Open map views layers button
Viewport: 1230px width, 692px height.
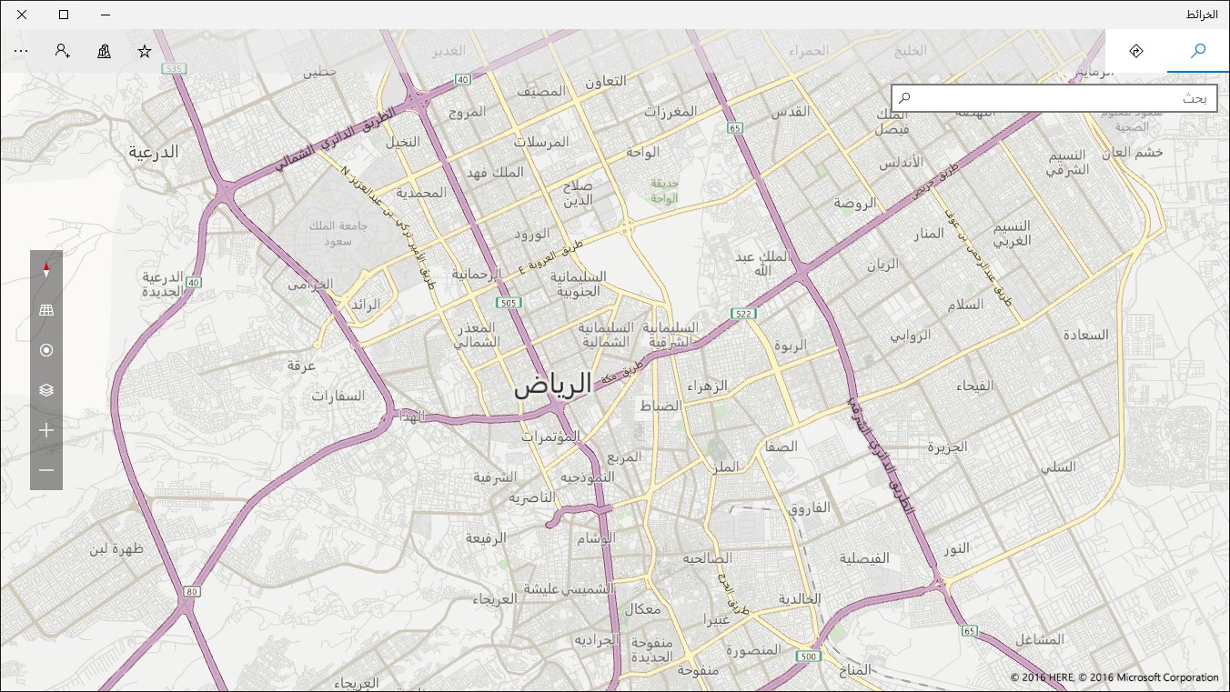tap(46, 390)
